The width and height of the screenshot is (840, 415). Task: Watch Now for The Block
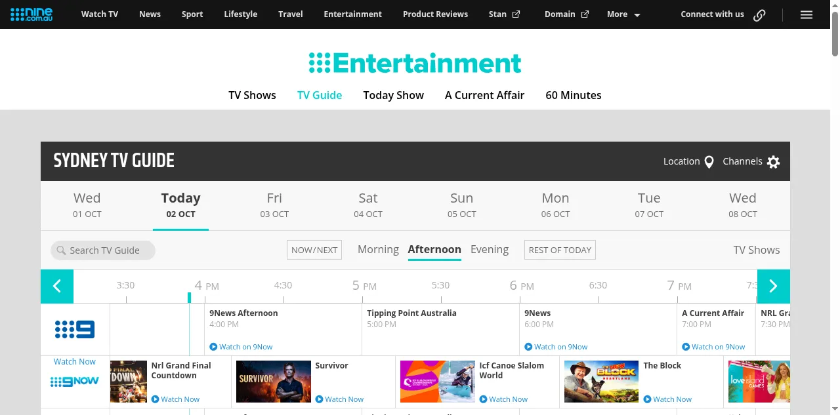667,399
